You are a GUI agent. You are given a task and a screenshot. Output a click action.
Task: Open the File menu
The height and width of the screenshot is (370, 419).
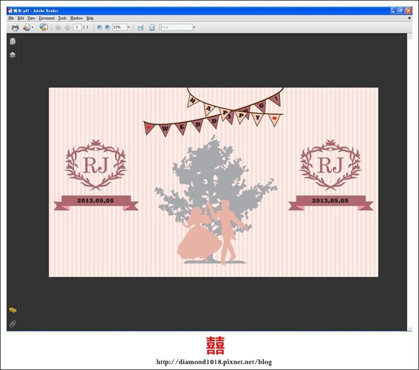point(11,18)
